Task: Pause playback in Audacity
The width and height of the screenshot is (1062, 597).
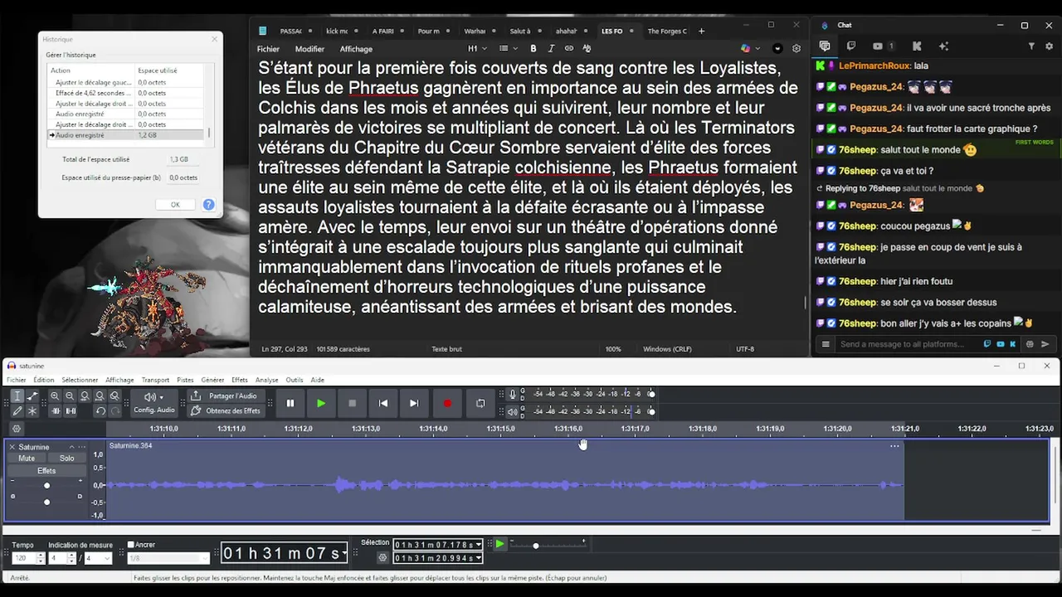Action: 290,403
